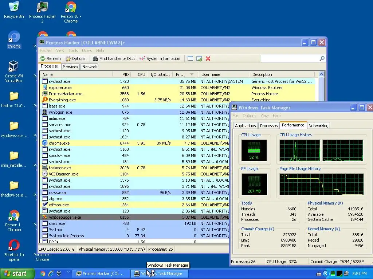This screenshot has height=279, width=373.
Task: Switch to the Network tab in Process Hacker
Action: point(90,67)
